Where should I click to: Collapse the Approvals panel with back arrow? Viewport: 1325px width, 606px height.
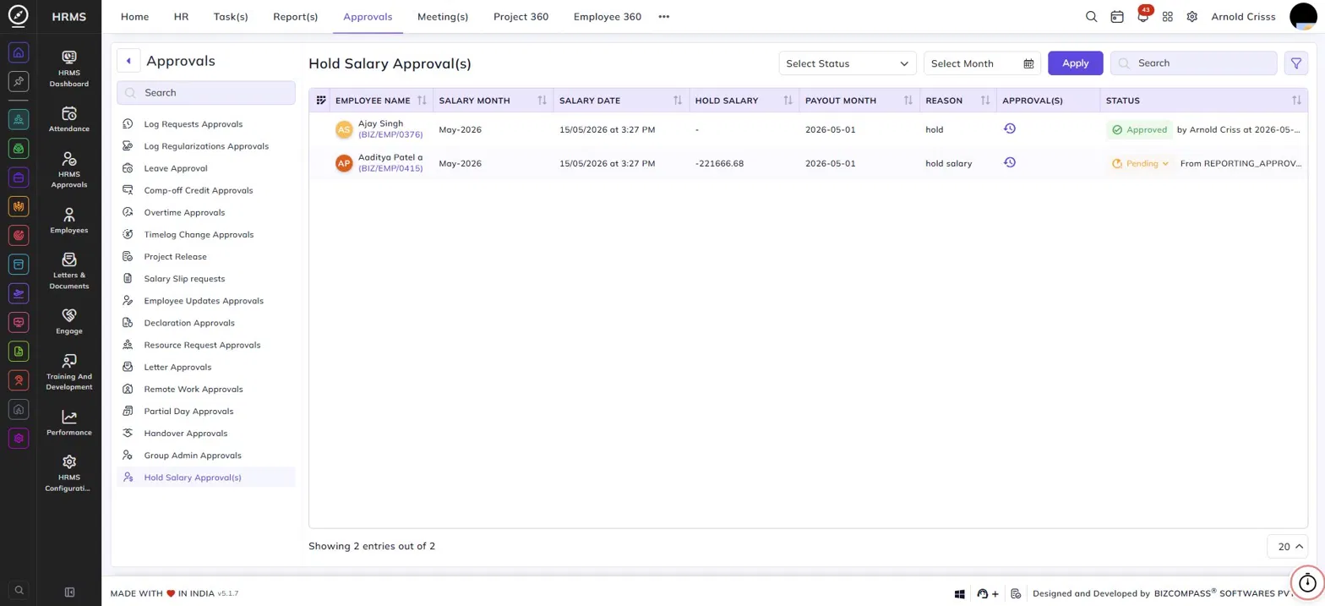coord(128,61)
